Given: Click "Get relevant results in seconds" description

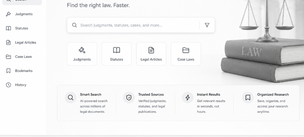Looking at the screenshot, I should (211, 106).
